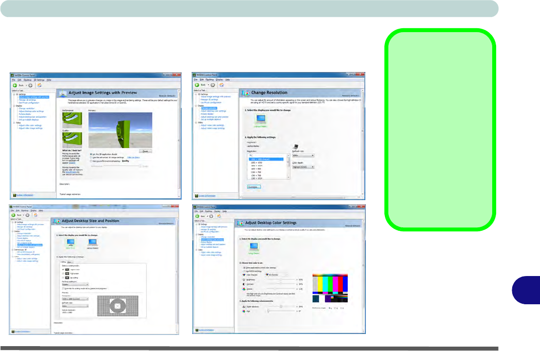Click the Aspect ratio scaling mode icon
Viewport: 540px width, 351px height.
coord(67,270)
